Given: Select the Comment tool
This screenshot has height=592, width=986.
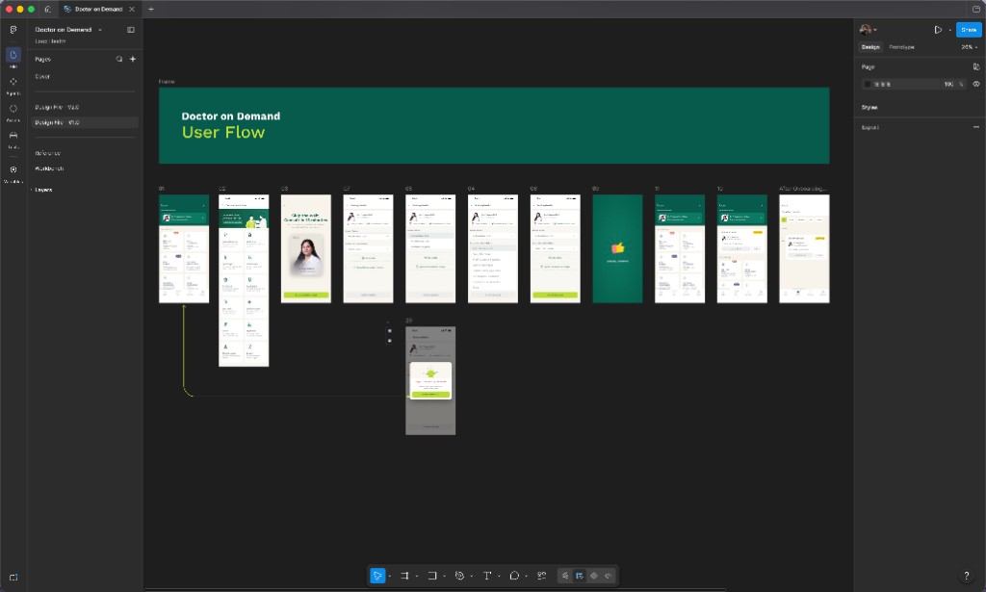Looking at the screenshot, I should point(514,576).
